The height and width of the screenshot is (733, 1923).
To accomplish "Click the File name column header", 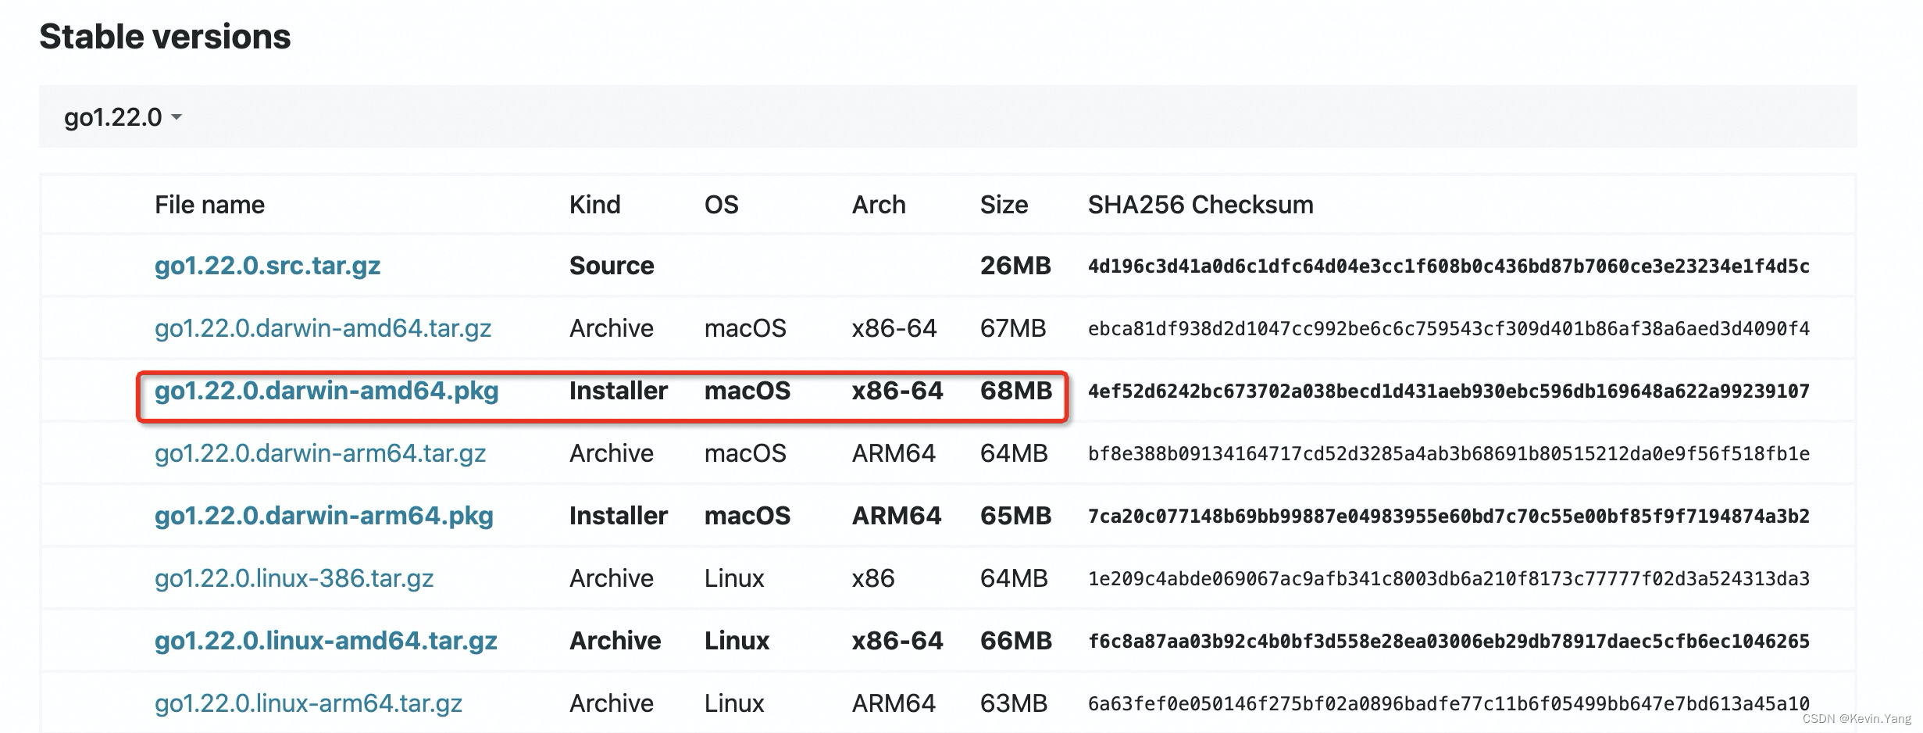I will click(x=209, y=205).
